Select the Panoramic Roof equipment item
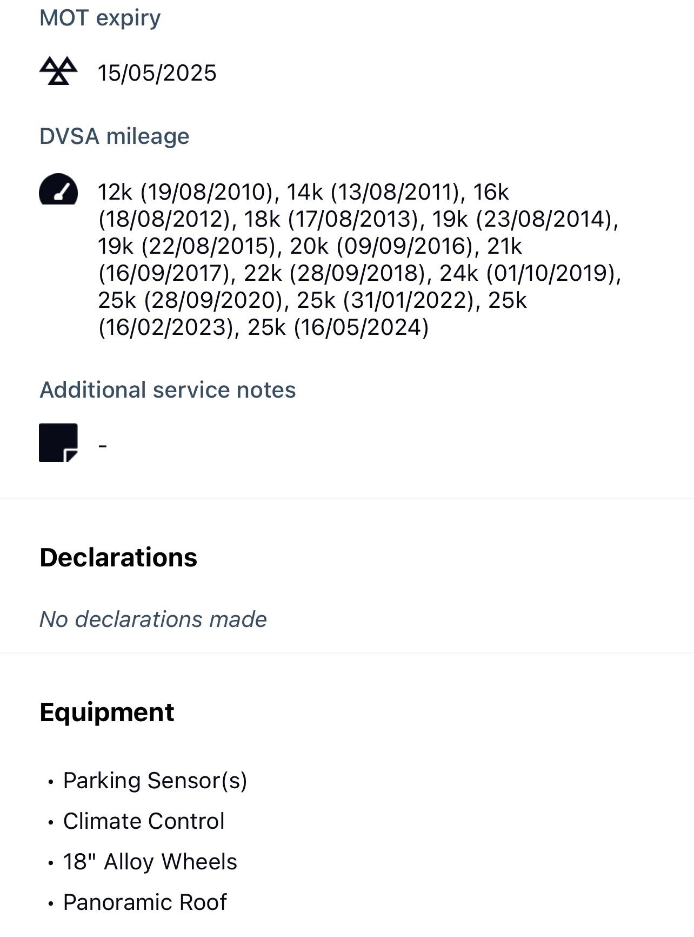The image size is (694, 937). [145, 902]
